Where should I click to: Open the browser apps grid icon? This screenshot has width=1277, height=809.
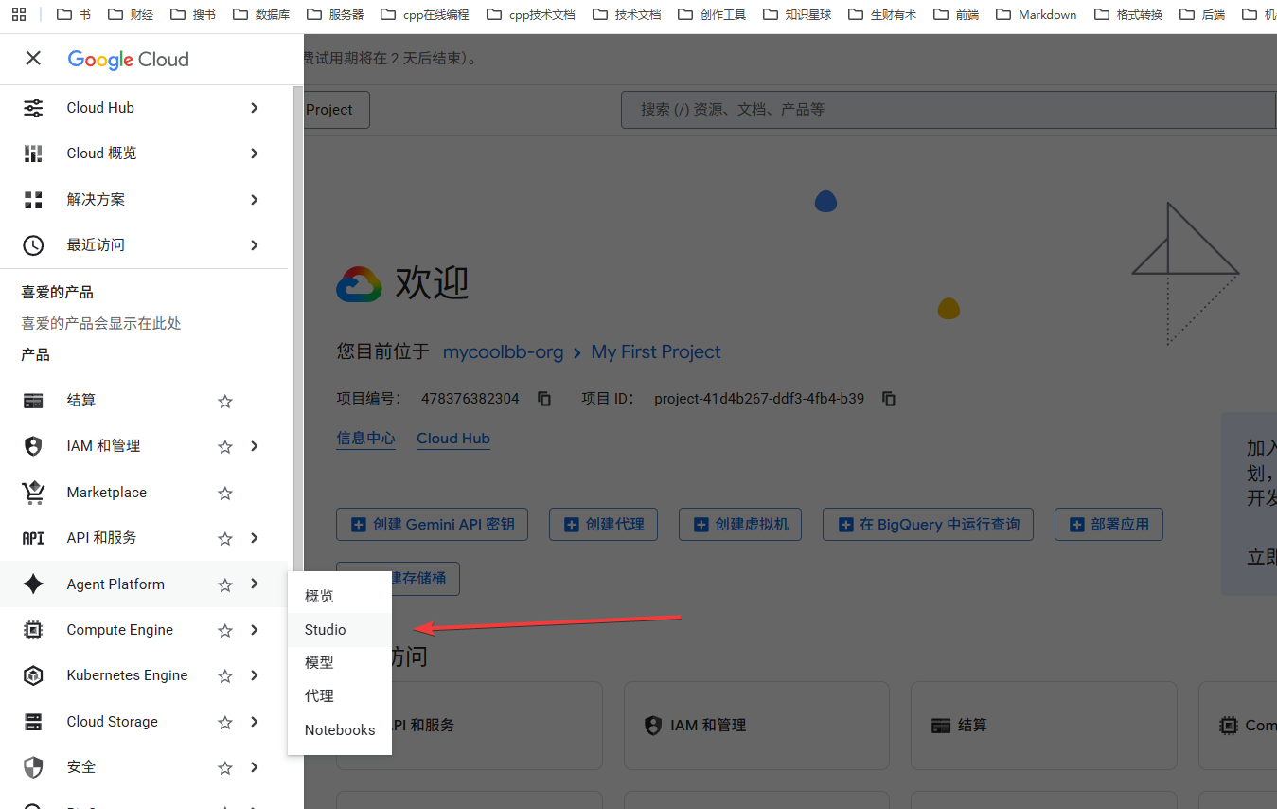(x=19, y=14)
